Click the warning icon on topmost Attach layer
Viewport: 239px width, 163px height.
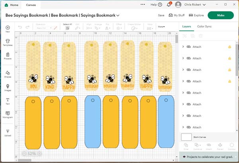click(x=229, y=47)
